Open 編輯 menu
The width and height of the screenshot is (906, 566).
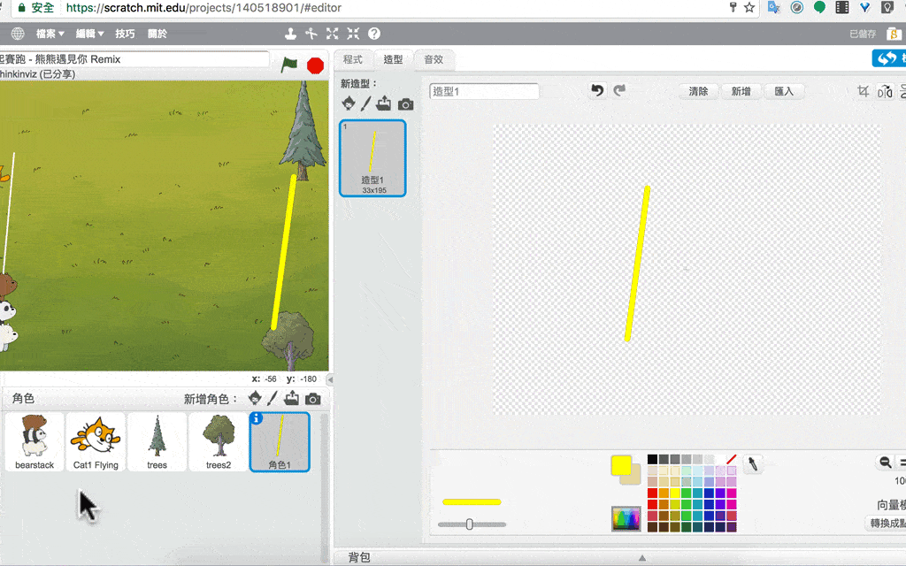(89, 34)
